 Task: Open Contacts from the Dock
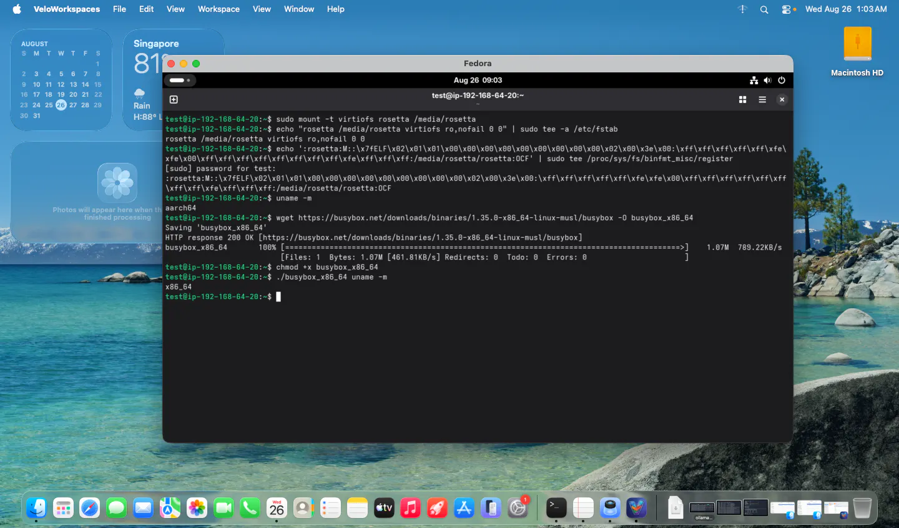303,508
